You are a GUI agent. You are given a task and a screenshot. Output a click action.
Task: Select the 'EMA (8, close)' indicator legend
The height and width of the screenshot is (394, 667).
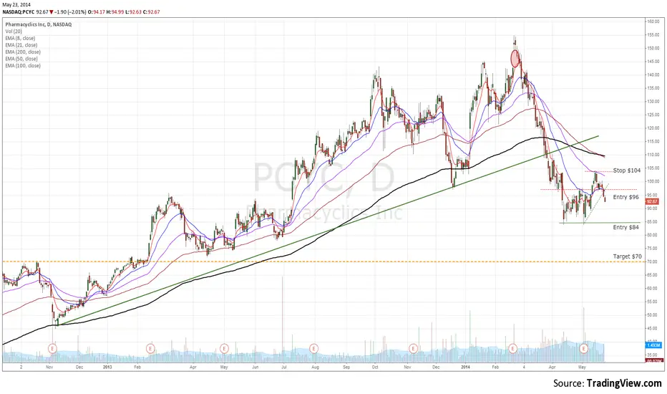point(20,39)
